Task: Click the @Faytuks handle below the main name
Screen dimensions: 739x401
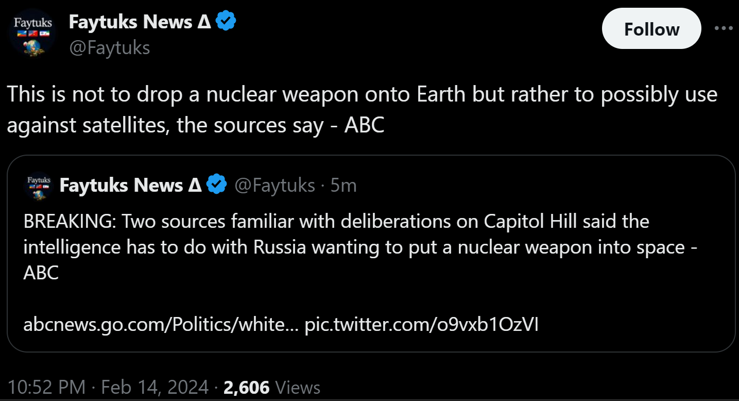Action: 109,48
